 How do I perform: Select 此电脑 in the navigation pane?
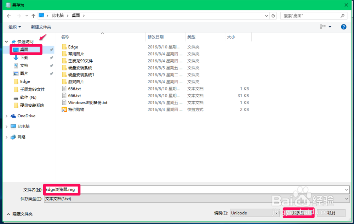pos(24,127)
